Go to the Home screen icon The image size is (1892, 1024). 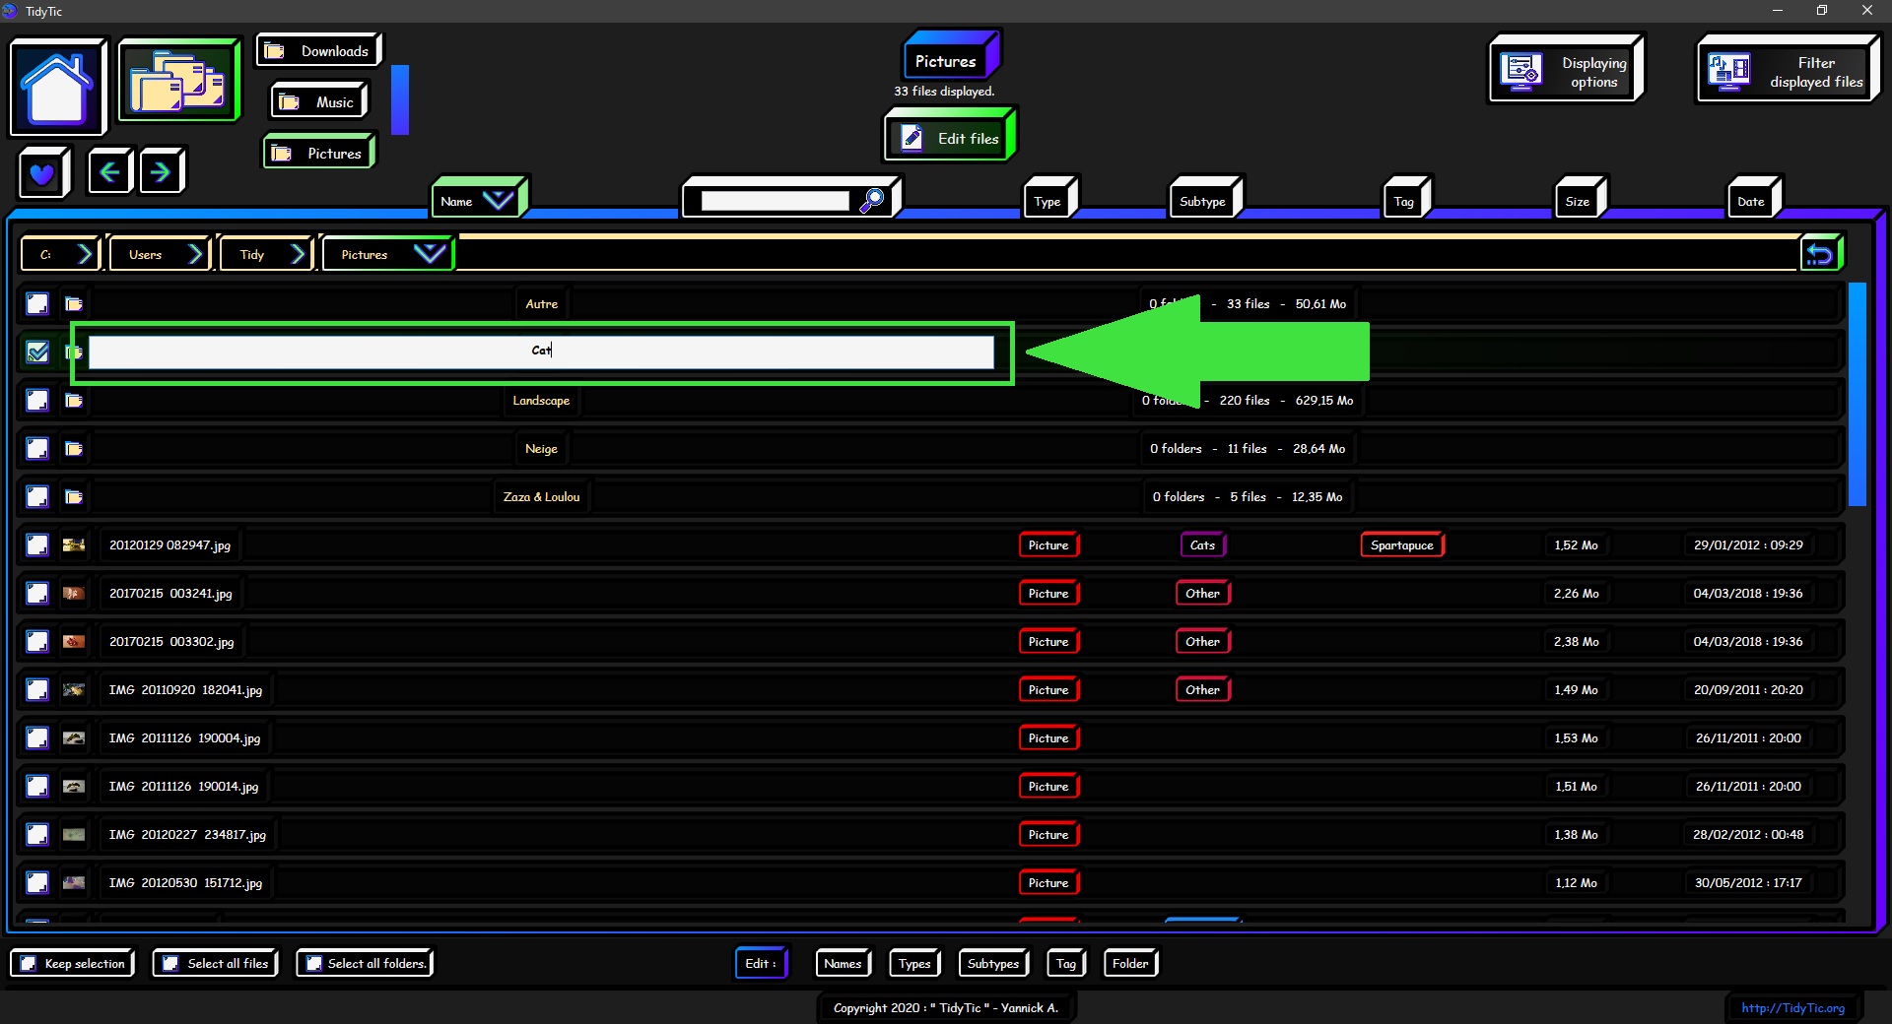(x=57, y=87)
